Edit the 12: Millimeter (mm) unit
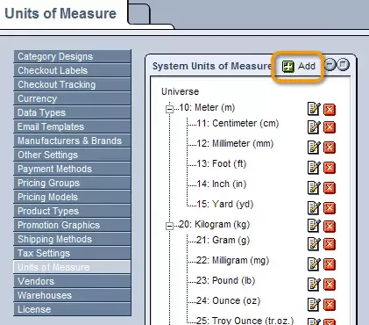 point(314,147)
